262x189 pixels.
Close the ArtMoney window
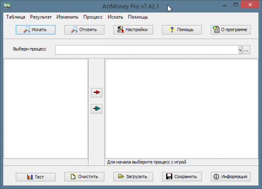[250, 5]
